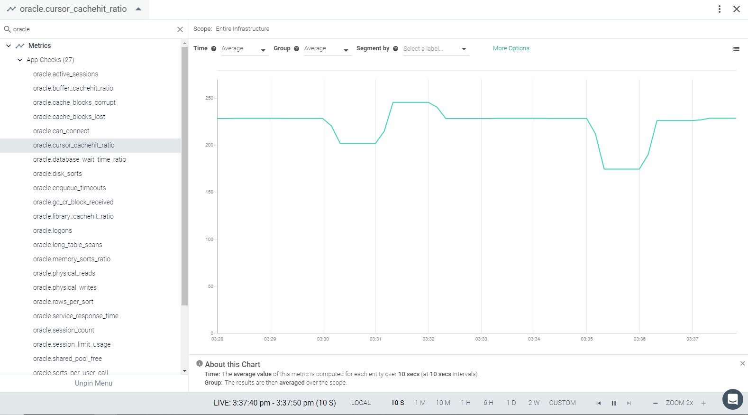Open the Time aggregation dropdown
Viewport: 748px width, 415px height.
pyautogui.click(x=244, y=49)
